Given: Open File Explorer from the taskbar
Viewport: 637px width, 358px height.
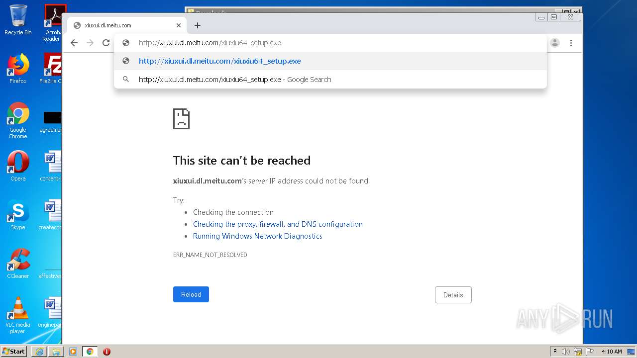Looking at the screenshot, I should click(x=56, y=352).
